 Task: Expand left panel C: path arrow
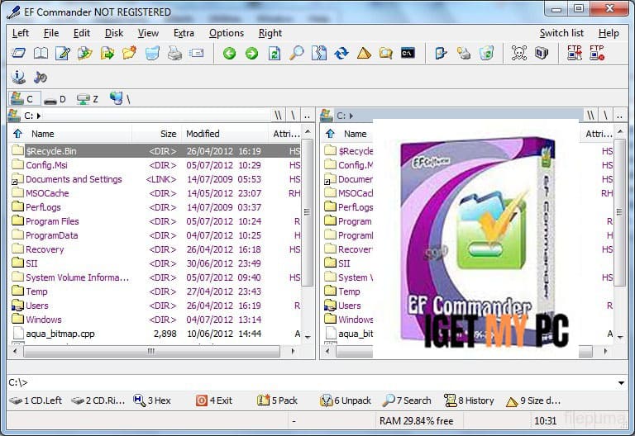39,116
